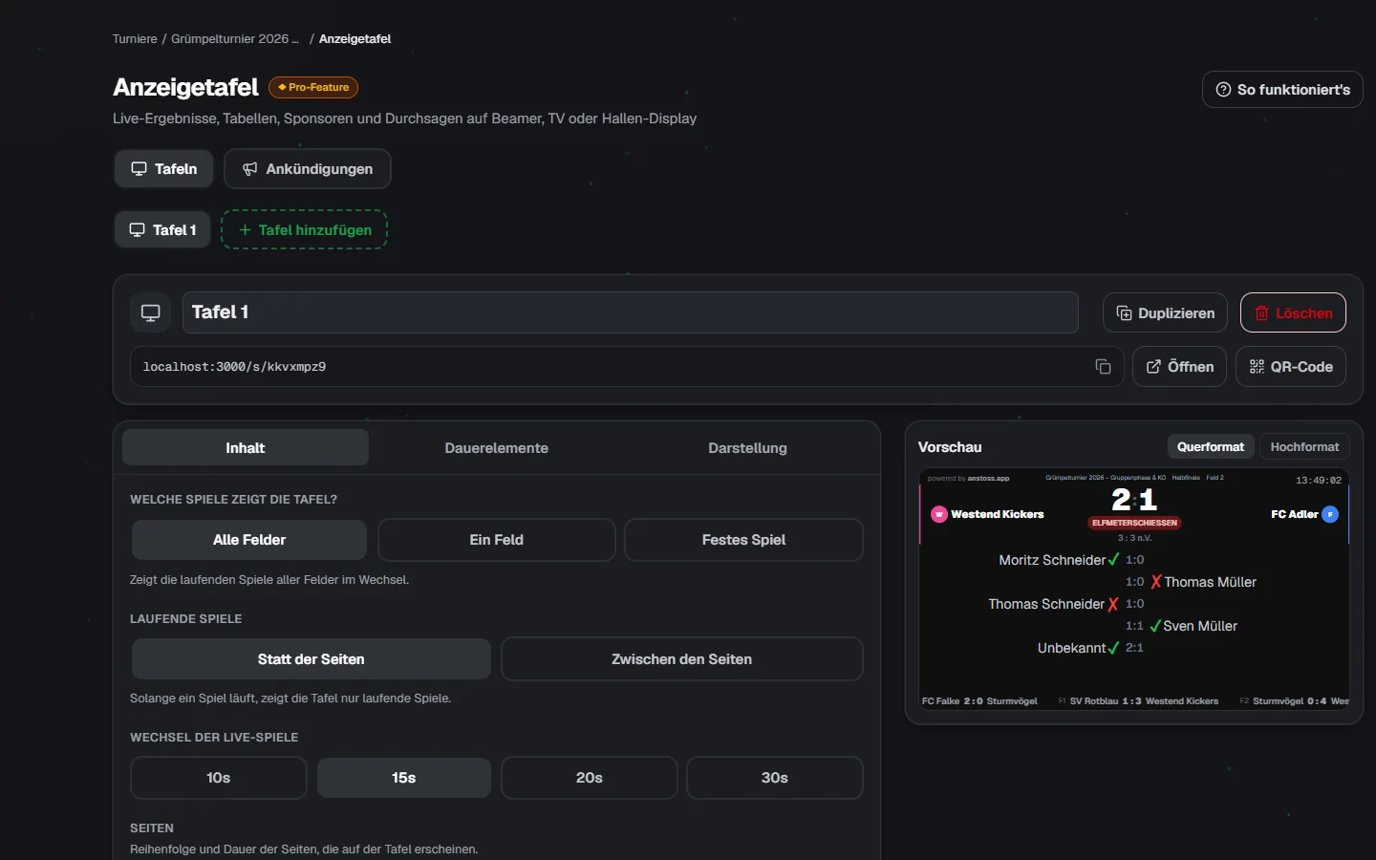Select 'Ein Feld' option
Screen dimensions: 1376x860
pyautogui.click(x=497, y=540)
